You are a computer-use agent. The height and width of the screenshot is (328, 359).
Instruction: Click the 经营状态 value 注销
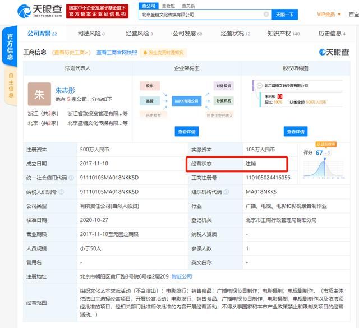[x=251, y=164]
